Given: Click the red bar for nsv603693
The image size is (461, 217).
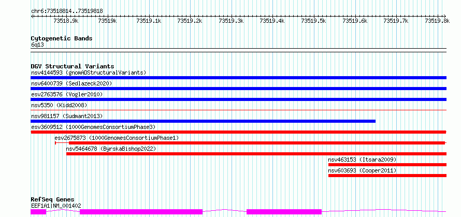Looking at the screenshot, I should click(x=387, y=176).
